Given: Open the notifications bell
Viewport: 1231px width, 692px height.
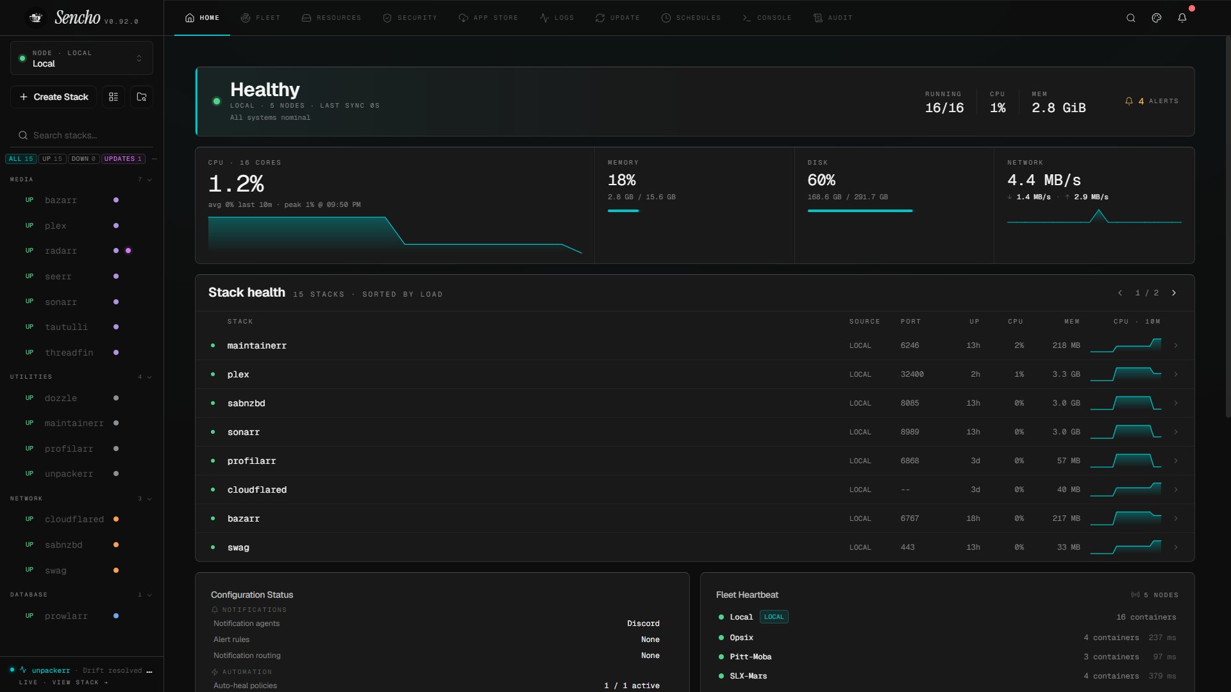Looking at the screenshot, I should (x=1182, y=18).
